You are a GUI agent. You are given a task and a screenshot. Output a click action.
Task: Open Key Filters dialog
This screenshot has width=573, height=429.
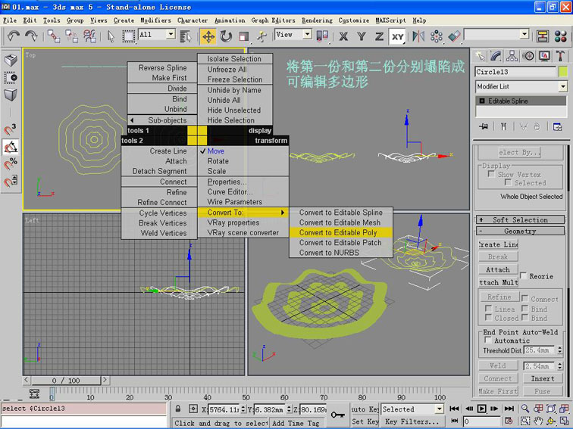[412, 421]
